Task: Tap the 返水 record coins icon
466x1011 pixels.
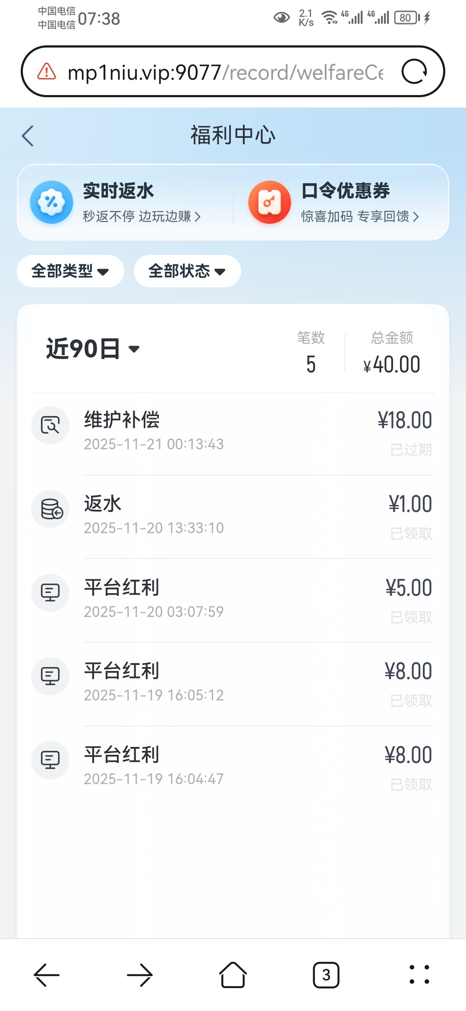Action: [51, 509]
